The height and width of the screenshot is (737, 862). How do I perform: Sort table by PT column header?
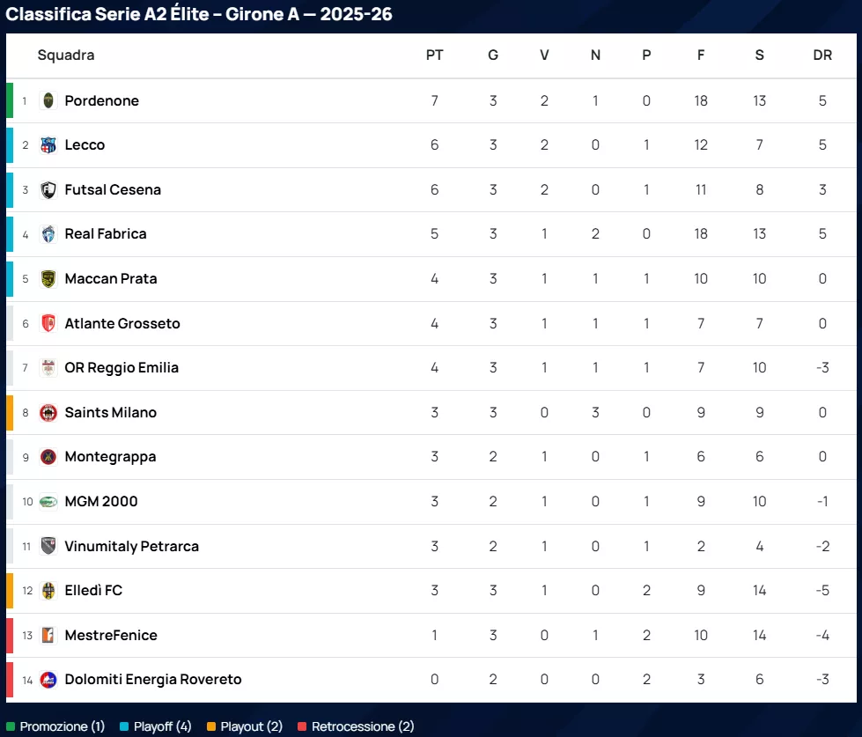(434, 55)
